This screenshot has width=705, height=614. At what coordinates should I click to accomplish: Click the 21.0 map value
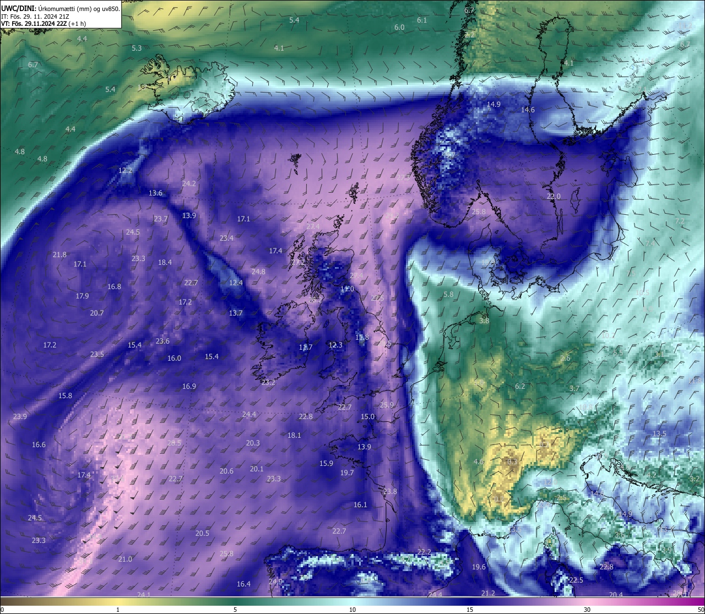125,559
